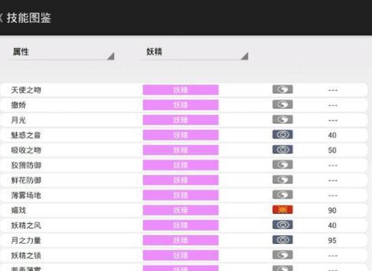Open the 属性 filter dropdown

point(62,52)
